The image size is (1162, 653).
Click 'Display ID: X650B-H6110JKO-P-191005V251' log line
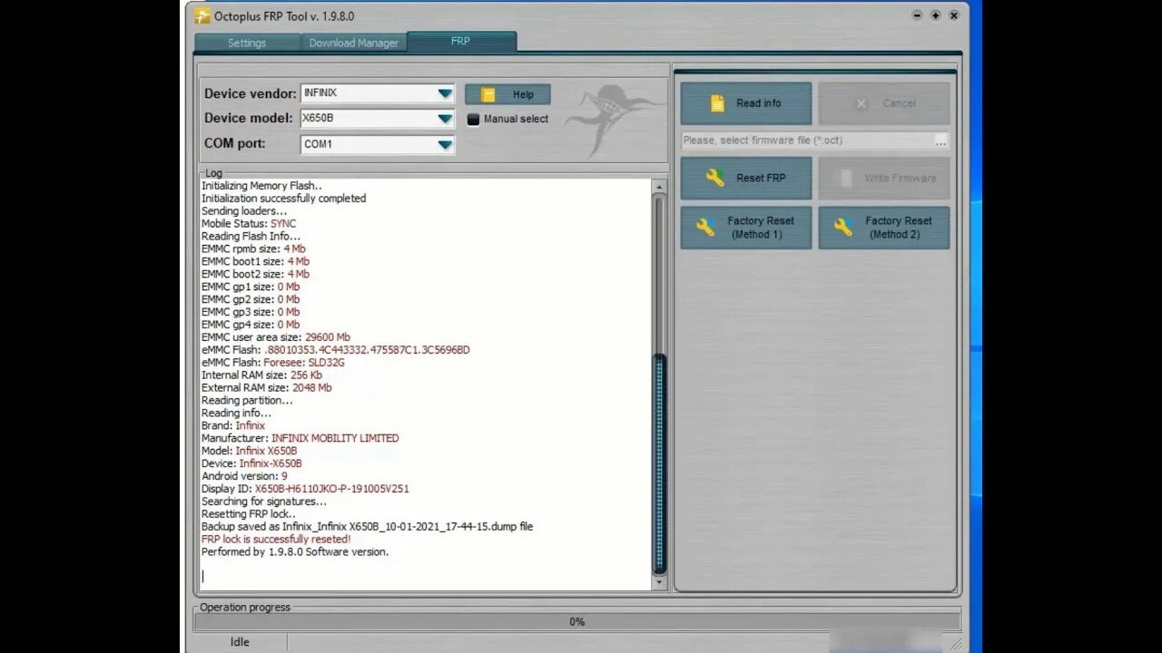(x=305, y=488)
